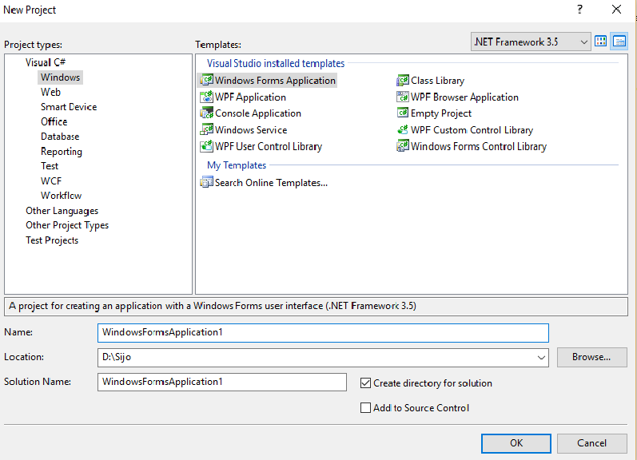The image size is (637, 460).
Task: Switch to small icons list view
Action: [x=619, y=42]
